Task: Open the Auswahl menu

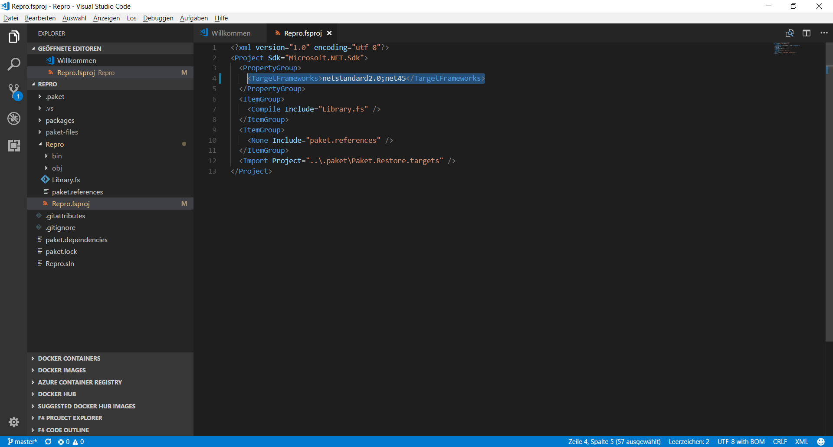Action: tap(74, 18)
